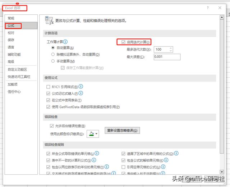Open the 高级 options category

21,61
